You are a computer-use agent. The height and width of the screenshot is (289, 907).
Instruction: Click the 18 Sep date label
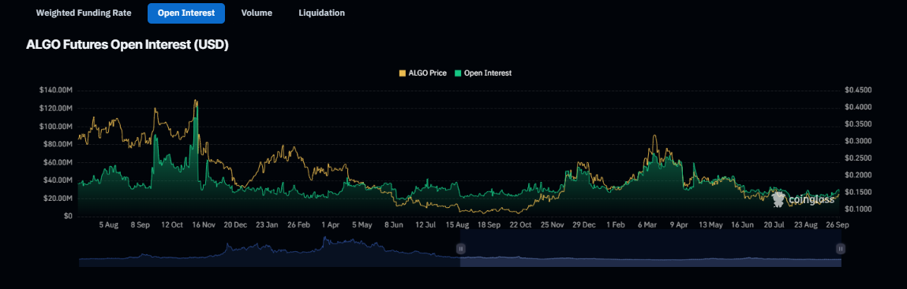tap(489, 225)
